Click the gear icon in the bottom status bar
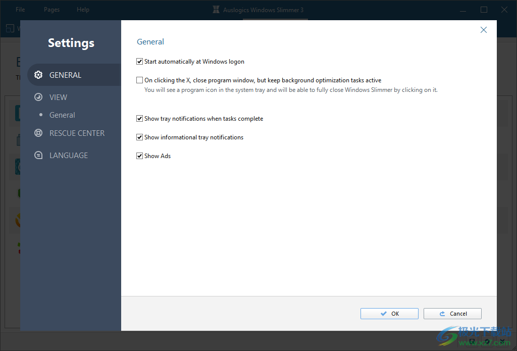This screenshot has width=517, height=351. click(x=486, y=340)
